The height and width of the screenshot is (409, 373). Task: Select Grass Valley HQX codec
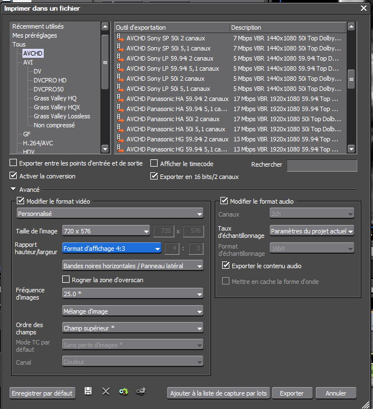pyautogui.click(x=57, y=107)
